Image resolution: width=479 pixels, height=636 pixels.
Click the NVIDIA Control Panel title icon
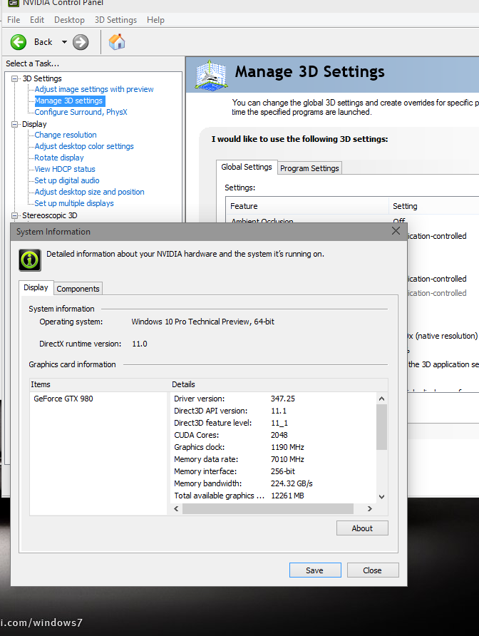[x=13, y=4]
